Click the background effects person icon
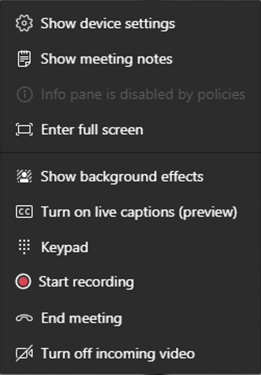 coord(24,176)
